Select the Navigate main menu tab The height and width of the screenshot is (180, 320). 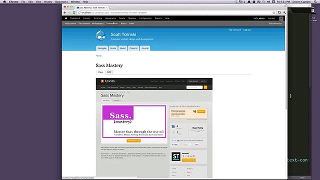[x=102, y=48]
